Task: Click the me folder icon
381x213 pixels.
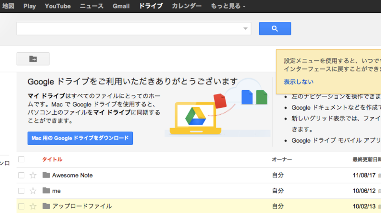Action: (x=46, y=190)
